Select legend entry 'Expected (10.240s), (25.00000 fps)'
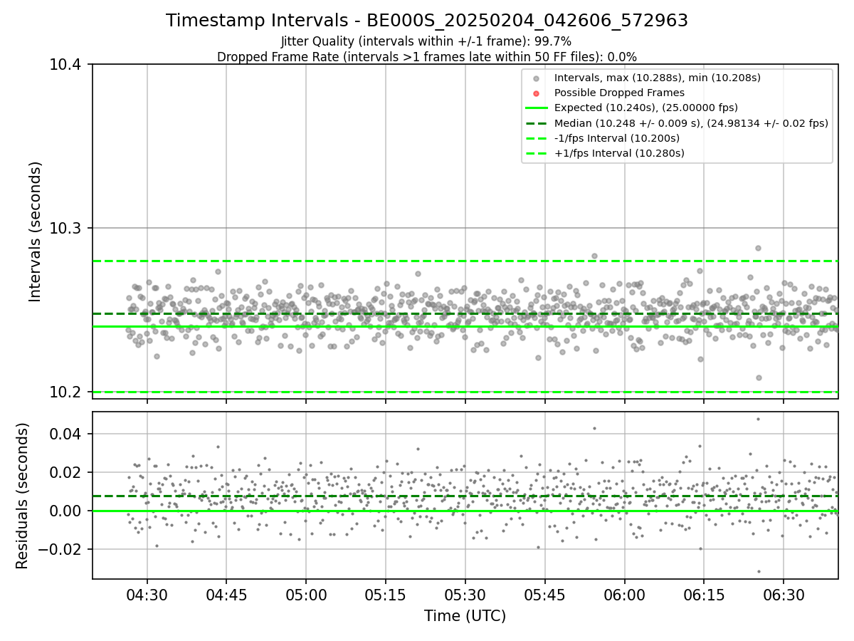854x641 pixels. click(645, 108)
